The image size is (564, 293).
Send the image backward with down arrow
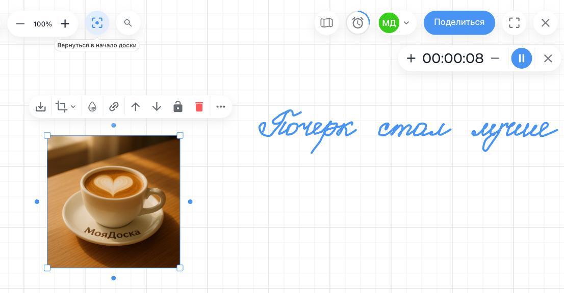tap(157, 106)
